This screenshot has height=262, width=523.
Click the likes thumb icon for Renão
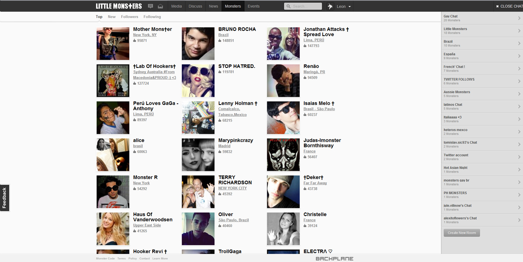click(x=305, y=77)
